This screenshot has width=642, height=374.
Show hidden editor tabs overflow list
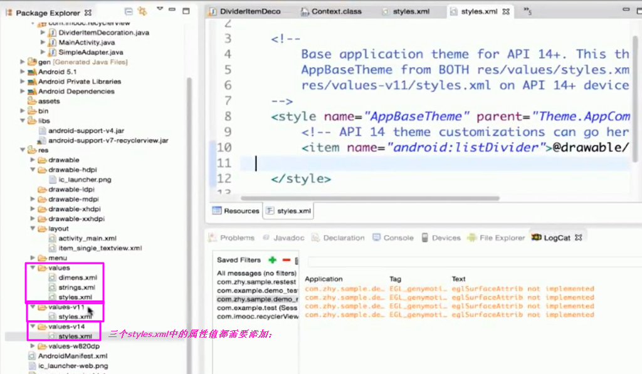pyautogui.click(x=527, y=12)
